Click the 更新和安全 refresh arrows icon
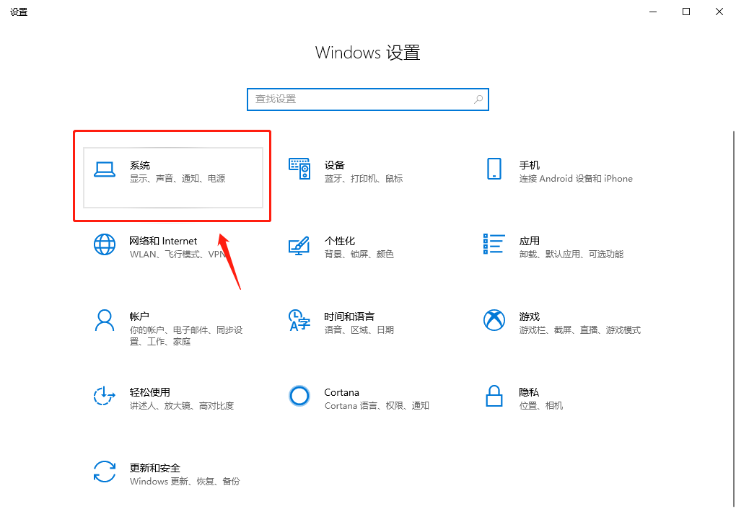Viewport: 736px width, 522px height. click(104, 472)
